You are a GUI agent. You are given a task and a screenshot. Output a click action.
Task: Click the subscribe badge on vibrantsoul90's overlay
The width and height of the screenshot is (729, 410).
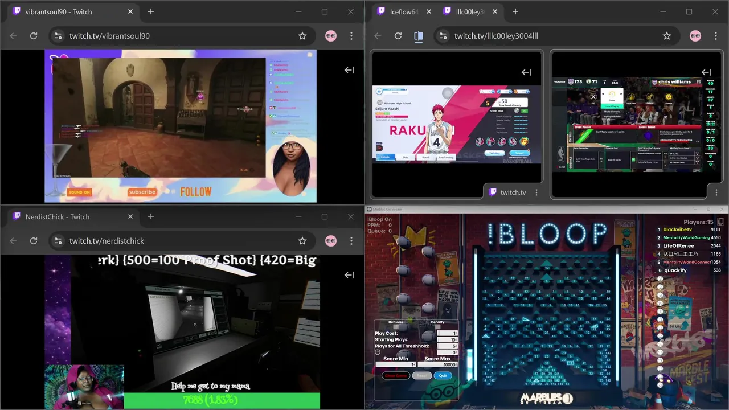pyautogui.click(x=142, y=192)
